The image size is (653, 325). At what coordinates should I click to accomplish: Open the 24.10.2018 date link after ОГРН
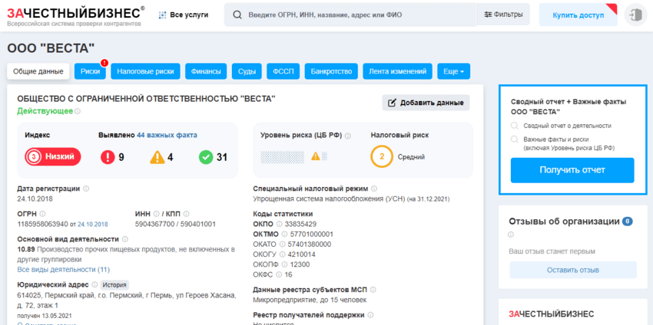[92, 225]
